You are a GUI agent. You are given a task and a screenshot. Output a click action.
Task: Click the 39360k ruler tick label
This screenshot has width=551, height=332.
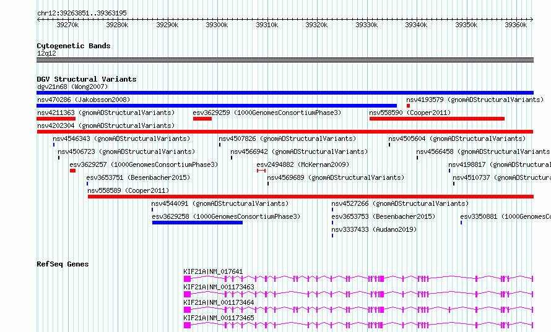coord(516,25)
